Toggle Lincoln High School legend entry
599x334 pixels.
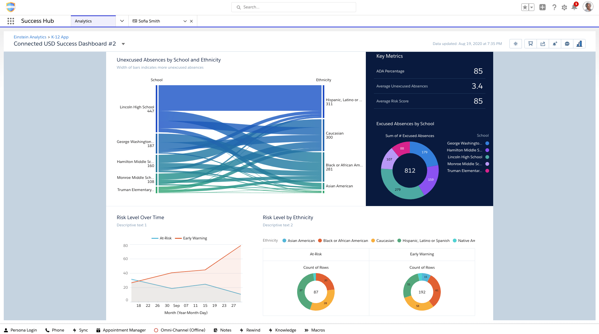point(465,157)
